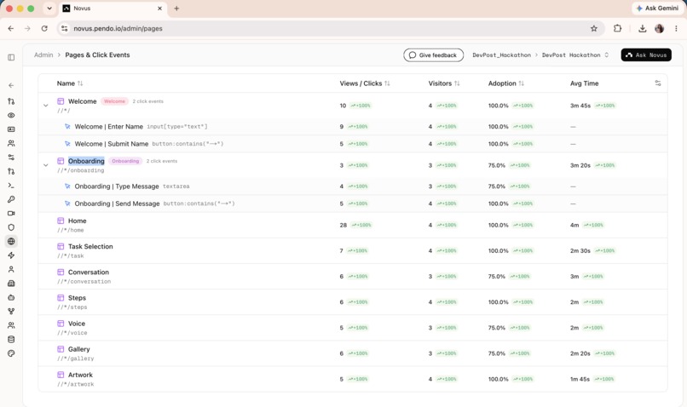The height and width of the screenshot is (407, 687).
Task: Open the Chrome three-dot menu
Action: 676,28
